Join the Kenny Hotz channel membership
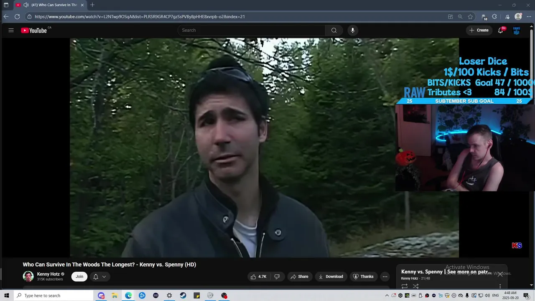 (x=79, y=276)
